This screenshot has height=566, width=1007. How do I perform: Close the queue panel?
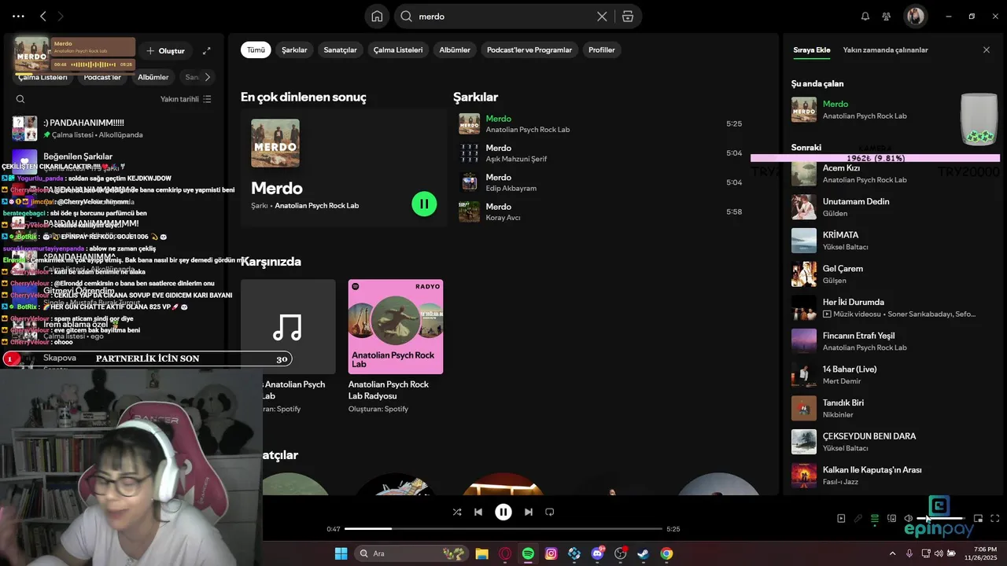pos(987,50)
